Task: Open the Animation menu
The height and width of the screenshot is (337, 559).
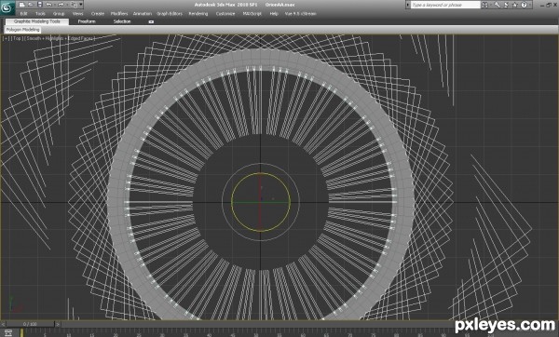Action: [143, 14]
